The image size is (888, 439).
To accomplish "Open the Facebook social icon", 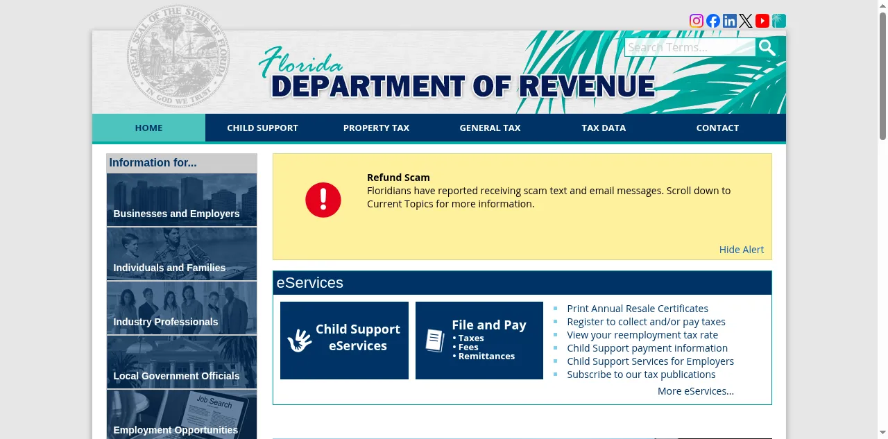I will coord(713,21).
